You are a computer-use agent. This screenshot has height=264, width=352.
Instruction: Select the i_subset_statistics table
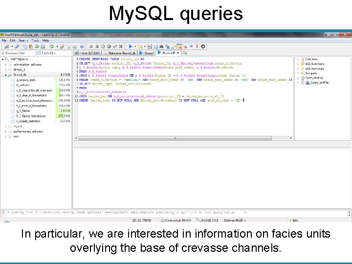click(x=28, y=121)
